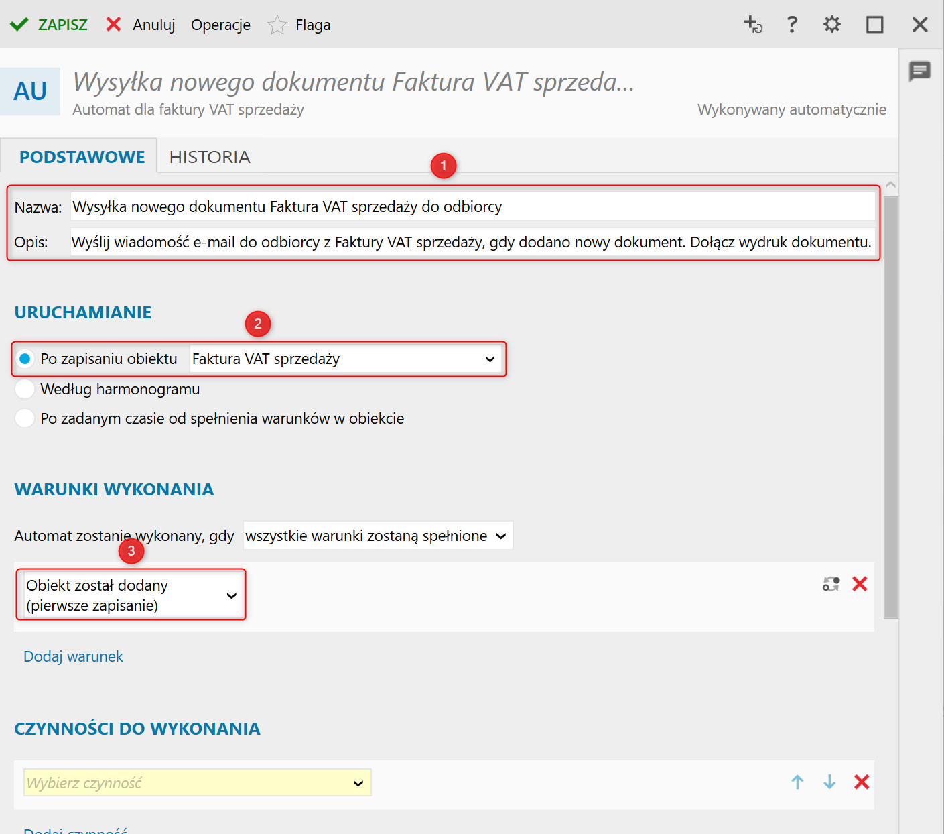The width and height of the screenshot is (944, 834).
Task: Click the condition switch icon beside red X
Action: (x=831, y=584)
